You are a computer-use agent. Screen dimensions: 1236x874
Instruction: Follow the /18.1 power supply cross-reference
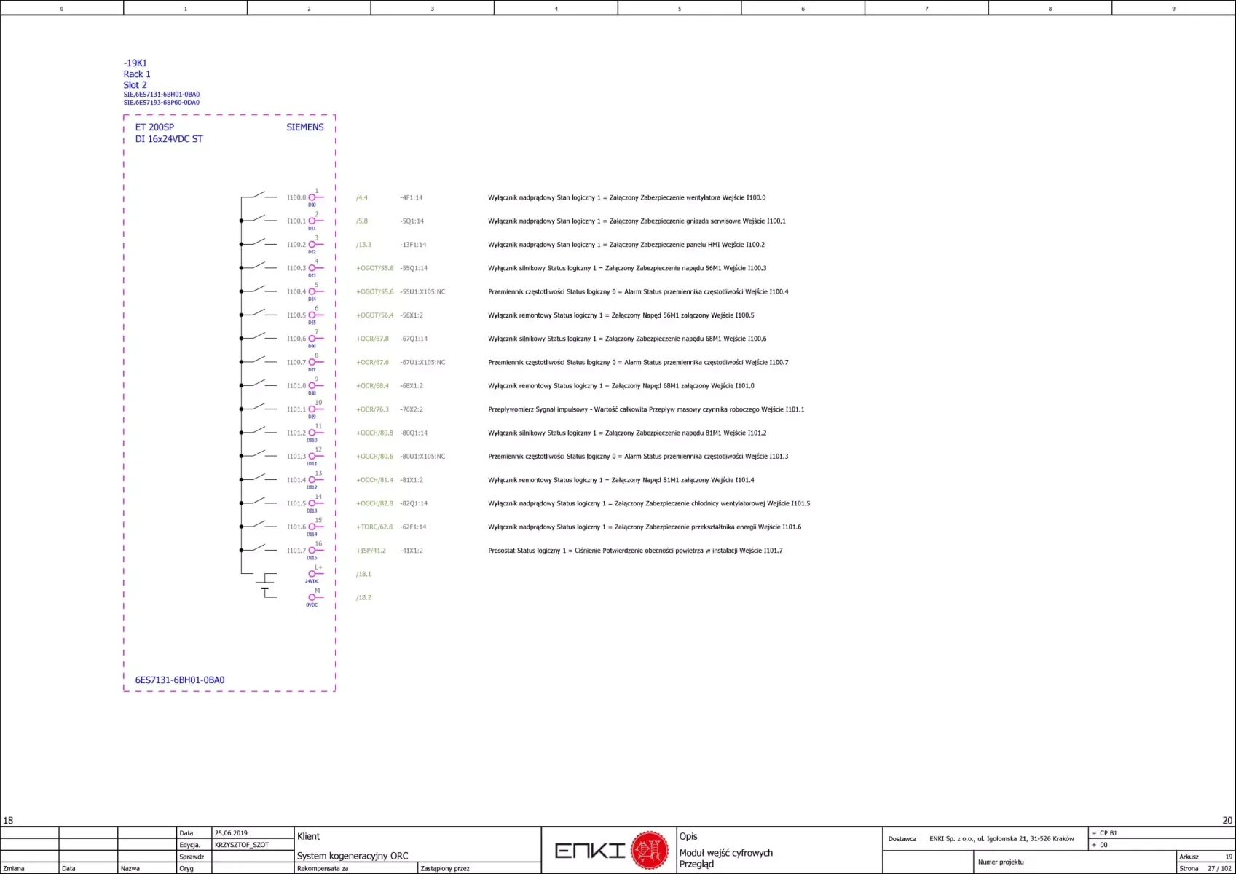[x=363, y=574]
